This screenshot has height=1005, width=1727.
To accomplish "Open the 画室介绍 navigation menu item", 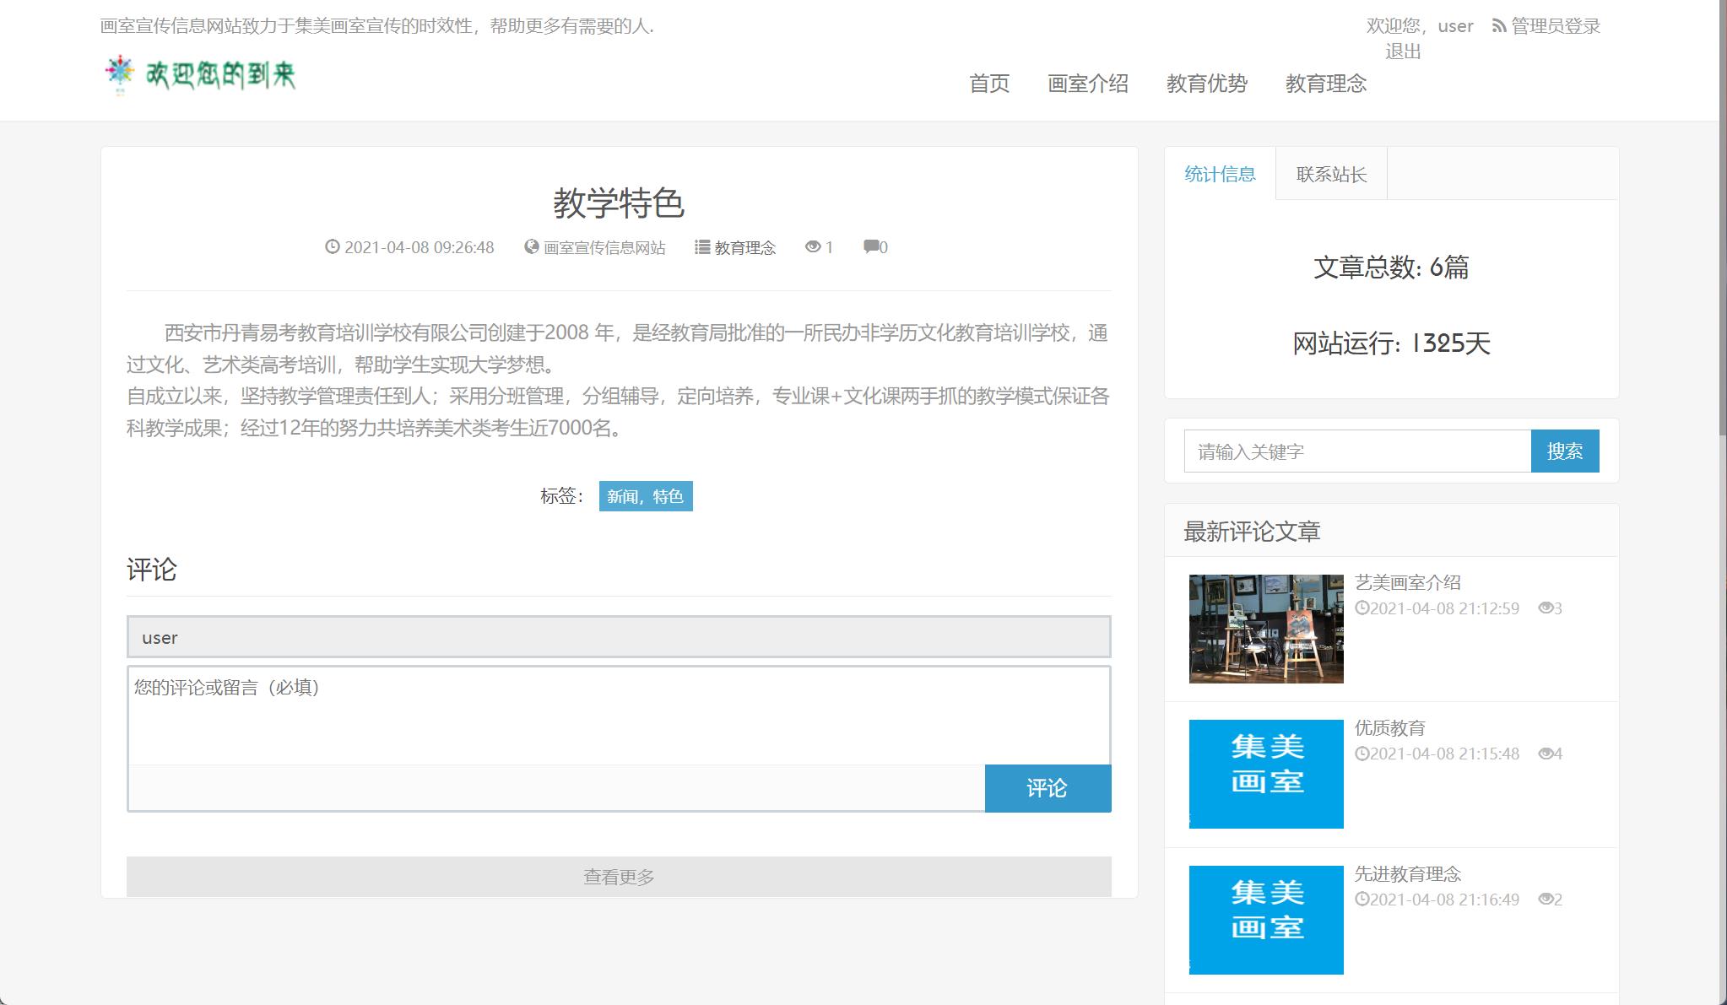I will pos(1089,84).
